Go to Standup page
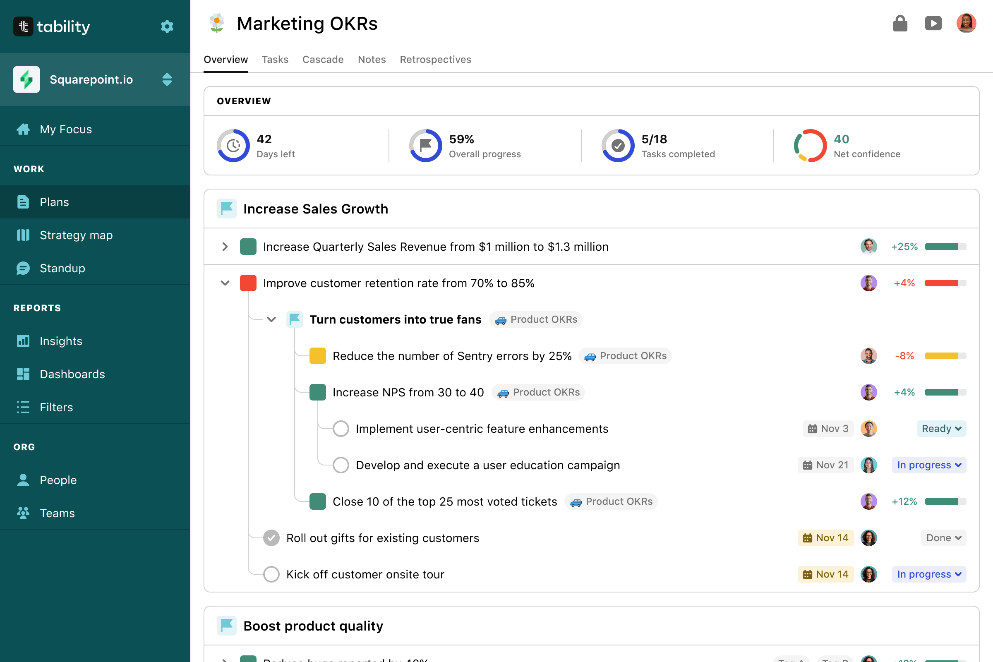 [x=62, y=268]
